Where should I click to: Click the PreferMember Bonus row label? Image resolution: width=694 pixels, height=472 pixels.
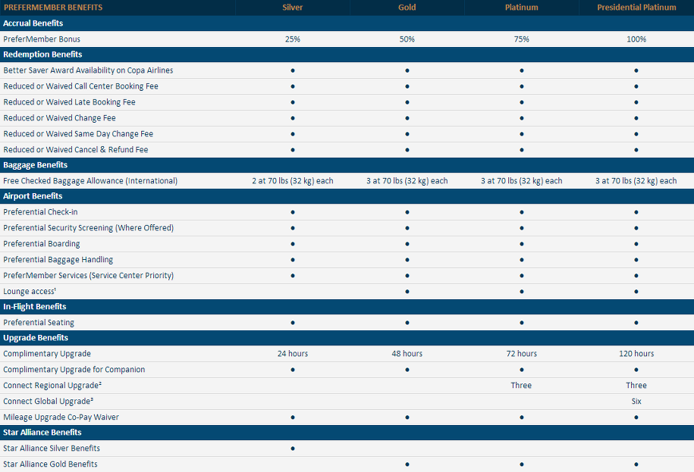tap(42, 39)
